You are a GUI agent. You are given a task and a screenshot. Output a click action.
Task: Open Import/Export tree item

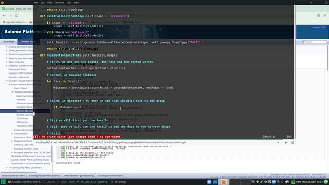coord(20,88)
